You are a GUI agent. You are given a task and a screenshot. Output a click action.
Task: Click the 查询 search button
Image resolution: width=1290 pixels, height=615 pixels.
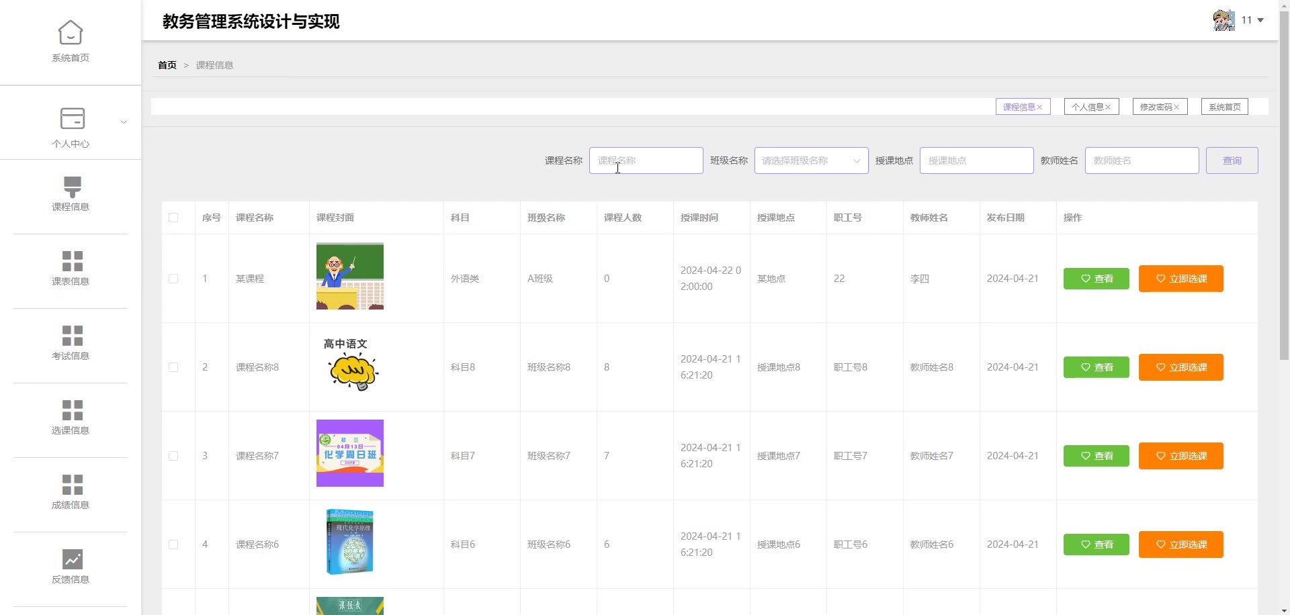tap(1232, 160)
